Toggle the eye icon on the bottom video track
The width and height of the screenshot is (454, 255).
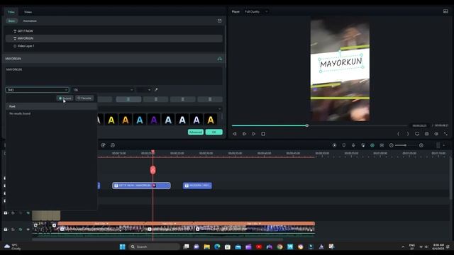(x=28, y=229)
